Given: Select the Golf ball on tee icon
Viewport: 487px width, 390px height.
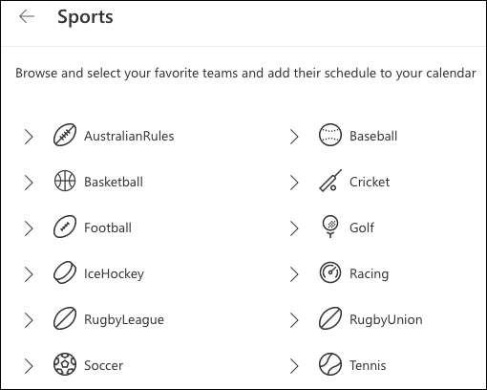Looking at the screenshot, I should click(330, 227).
